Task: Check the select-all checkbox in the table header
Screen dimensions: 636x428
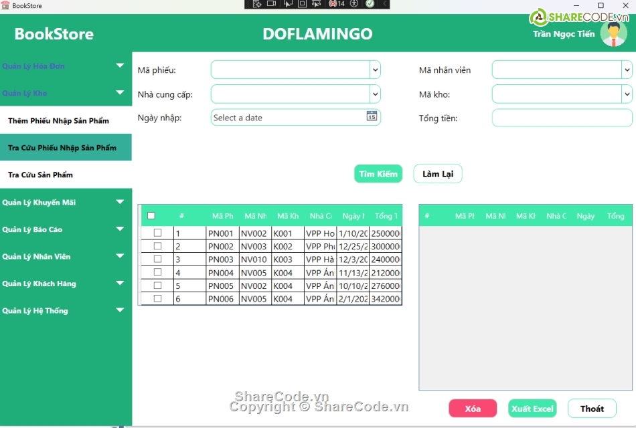Action: pos(151,215)
